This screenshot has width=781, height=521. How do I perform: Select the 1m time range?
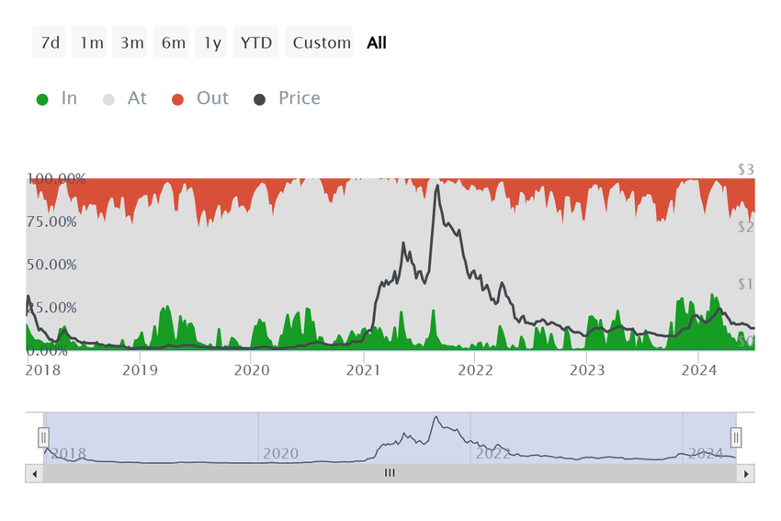click(x=90, y=42)
